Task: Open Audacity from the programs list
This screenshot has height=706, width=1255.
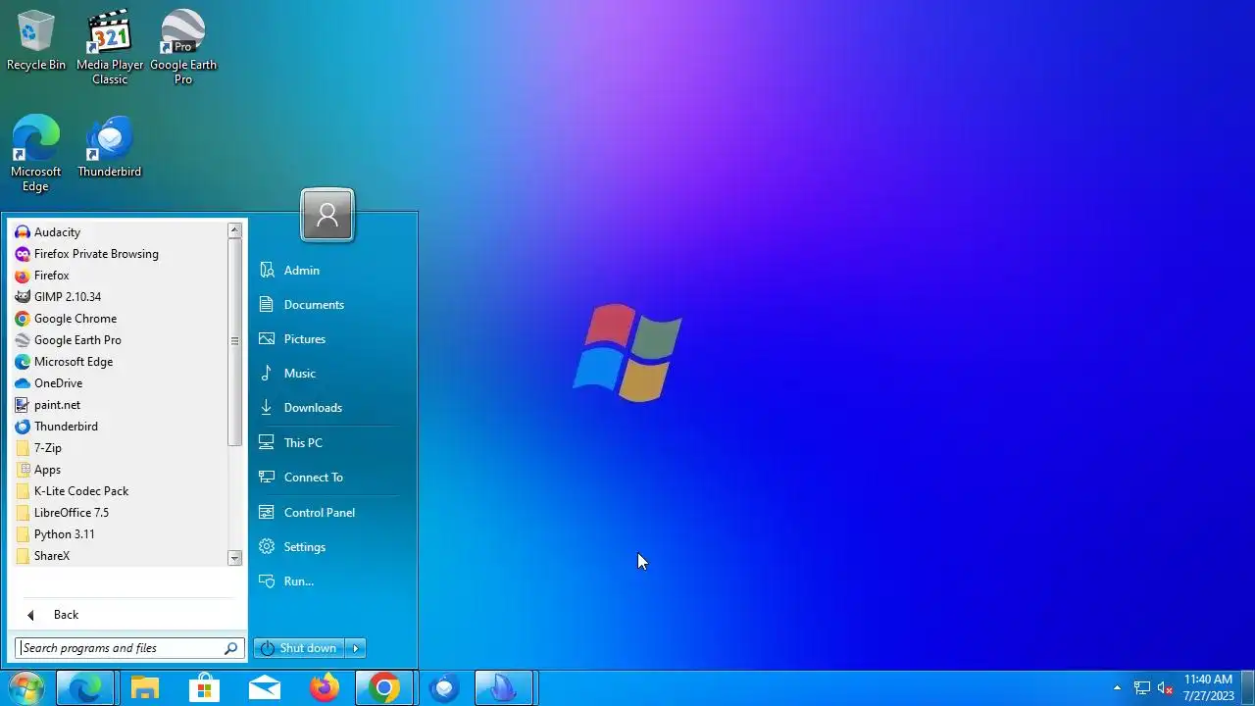Action: [119, 232]
